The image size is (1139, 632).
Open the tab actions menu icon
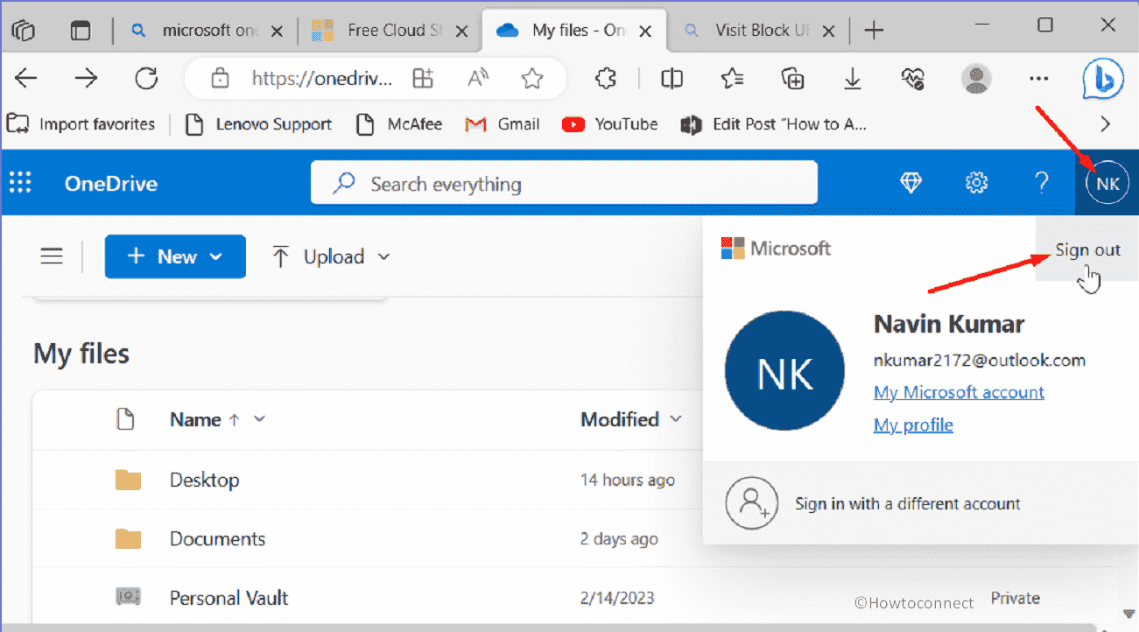click(81, 31)
